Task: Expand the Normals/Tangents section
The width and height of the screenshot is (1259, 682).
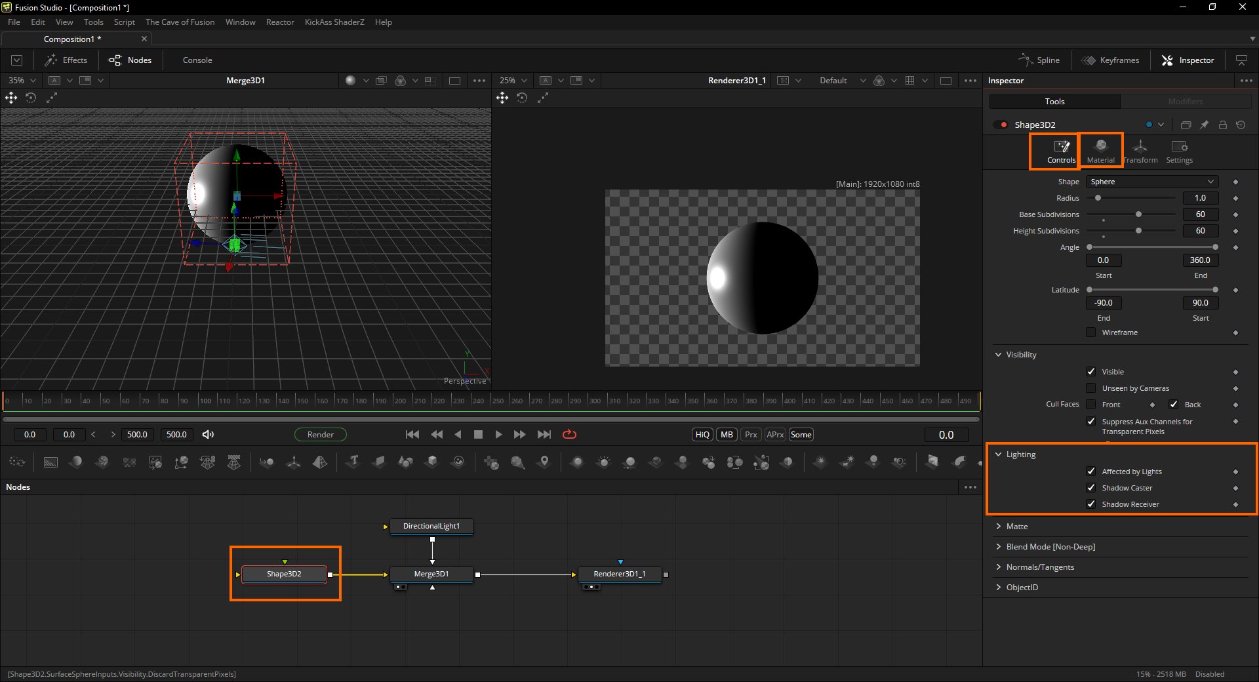Action: coord(999,567)
